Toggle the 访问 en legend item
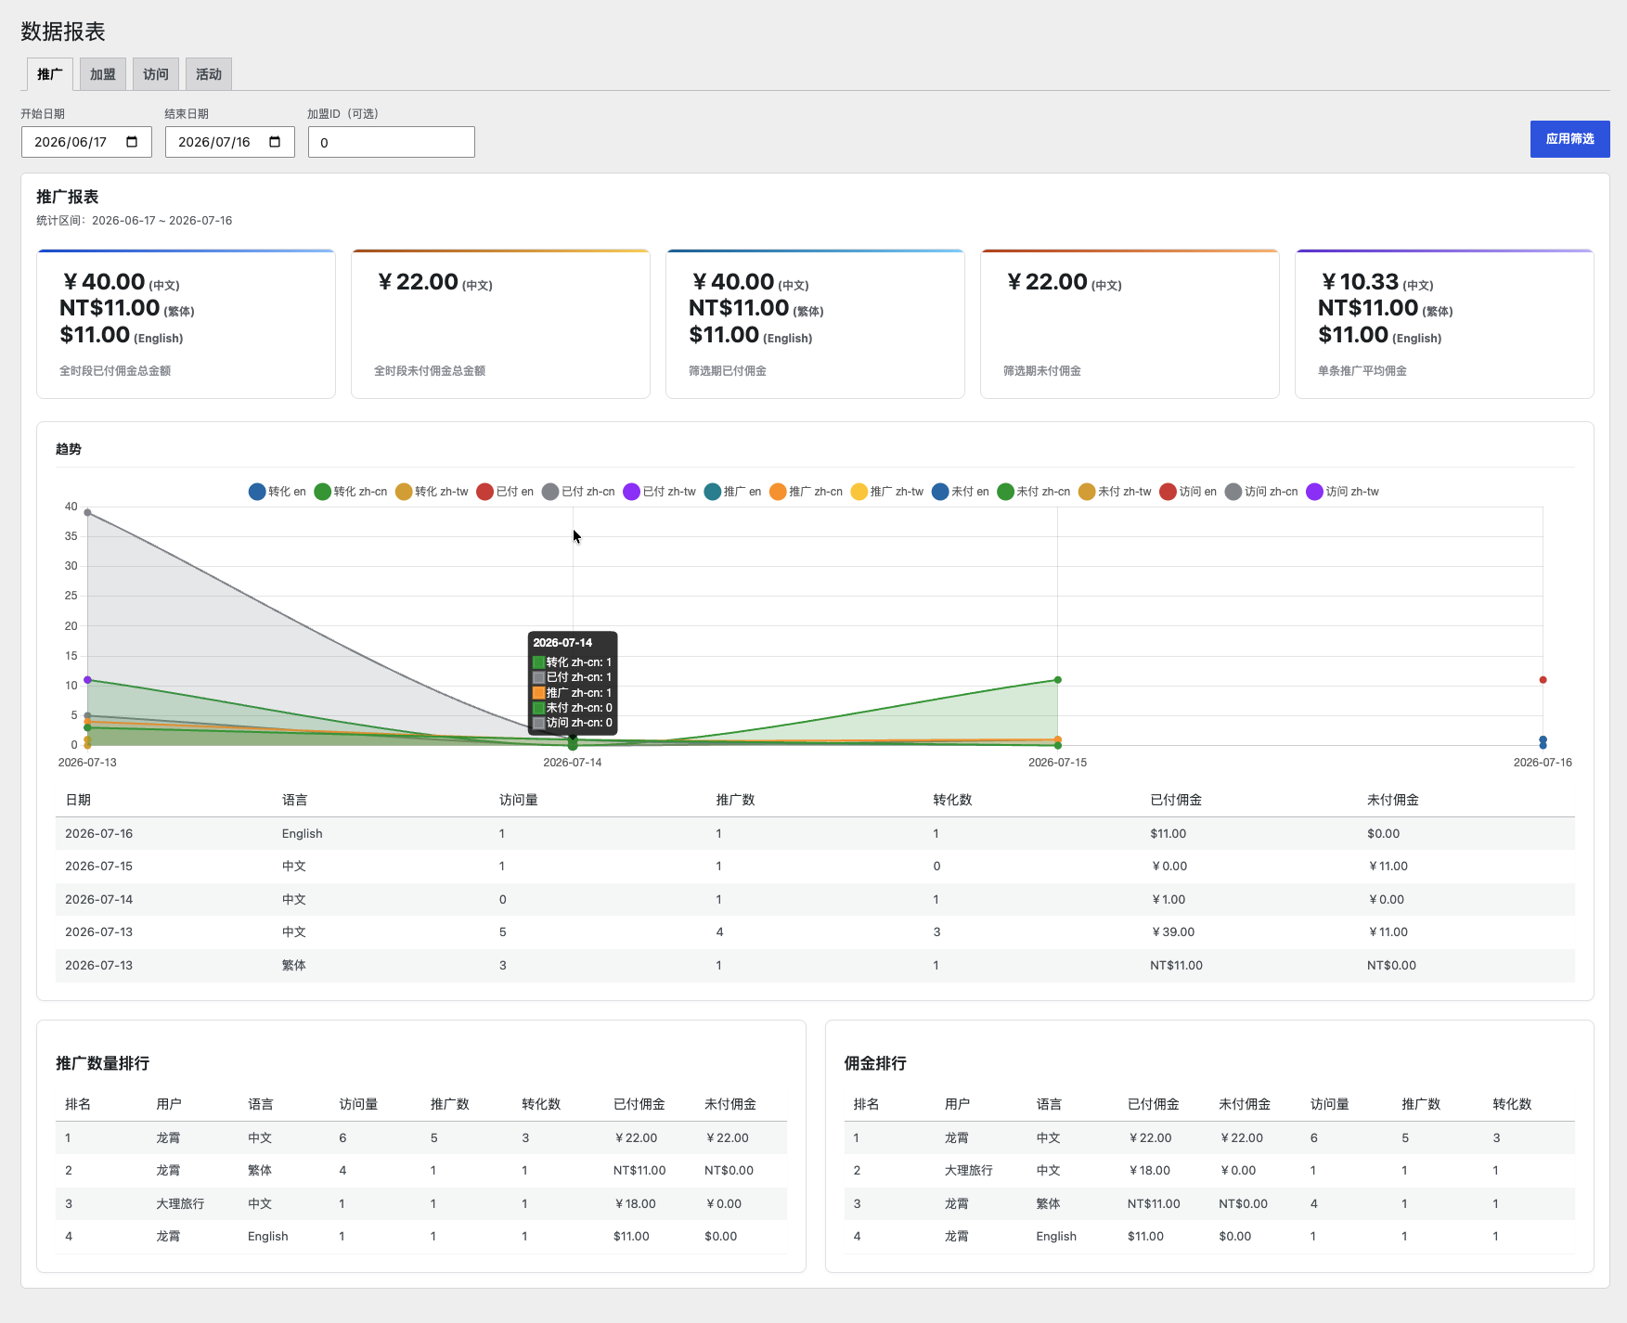1627x1323 pixels. [1188, 492]
